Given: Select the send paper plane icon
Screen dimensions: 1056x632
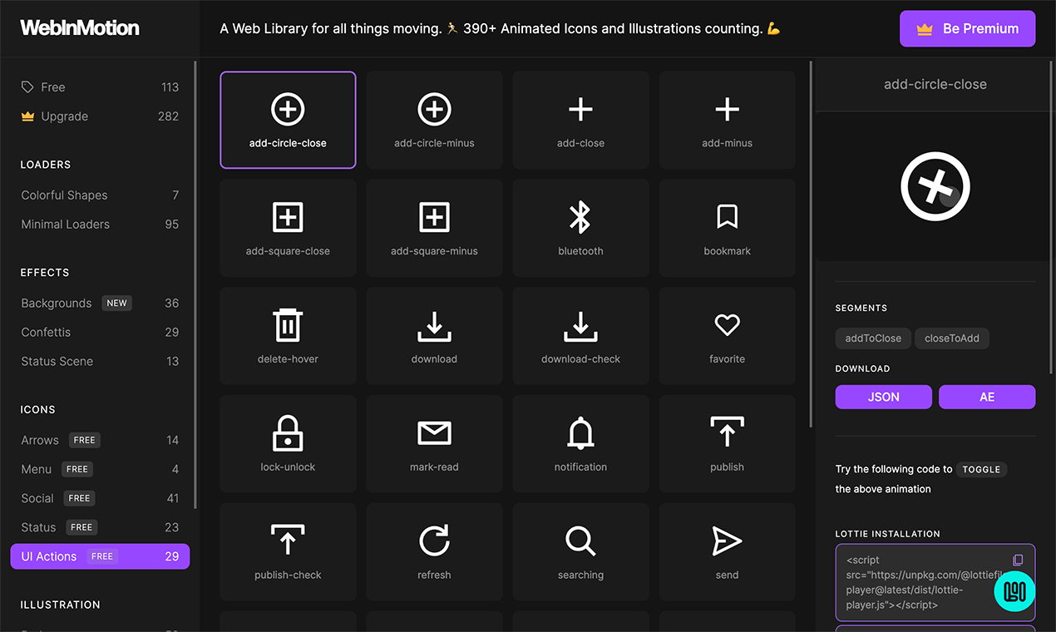Looking at the screenshot, I should tap(727, 551).
